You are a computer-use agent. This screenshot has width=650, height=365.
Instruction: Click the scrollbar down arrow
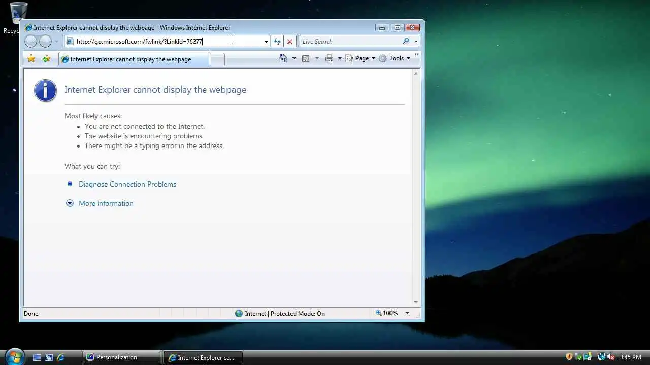click(x=416, y=302)
